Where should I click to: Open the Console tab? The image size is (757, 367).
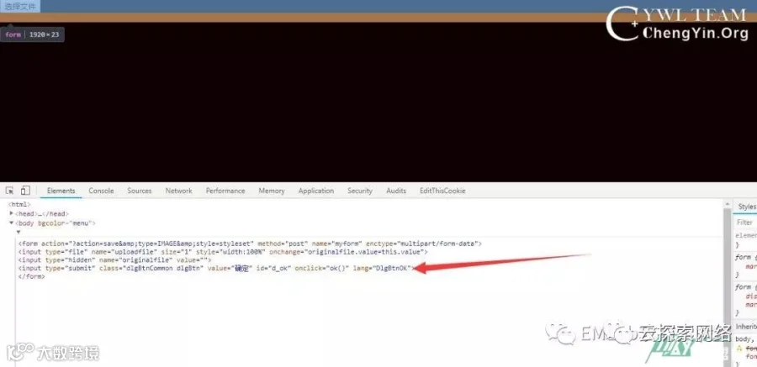coord(101,191)
